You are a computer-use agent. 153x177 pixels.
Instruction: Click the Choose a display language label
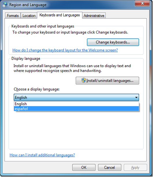coord(37,89)
